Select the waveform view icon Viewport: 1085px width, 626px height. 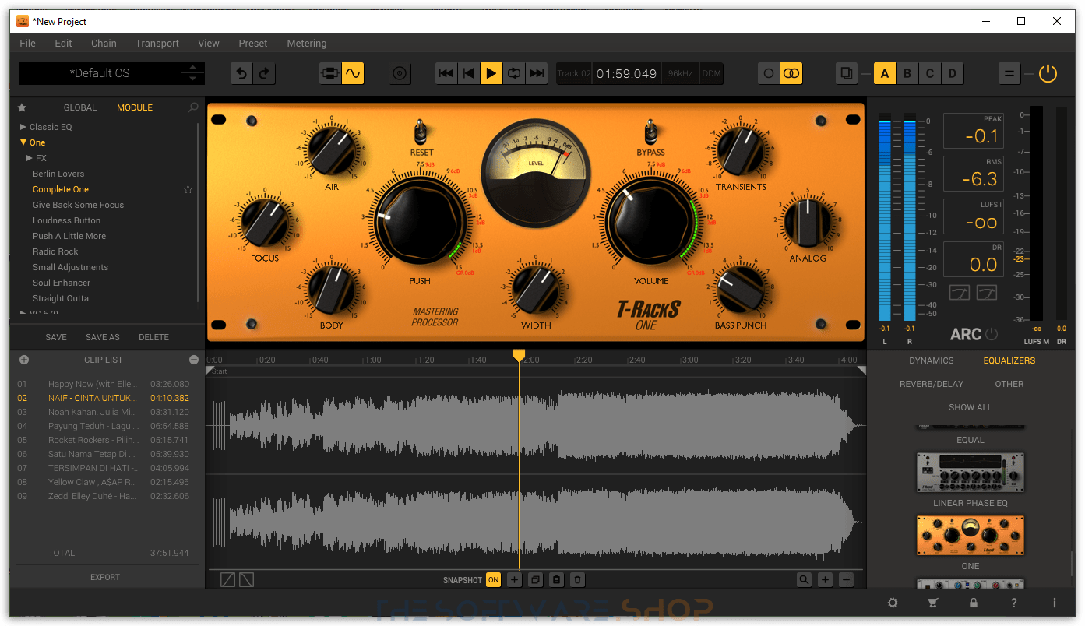pyautogui.click(x=353, y=73)
